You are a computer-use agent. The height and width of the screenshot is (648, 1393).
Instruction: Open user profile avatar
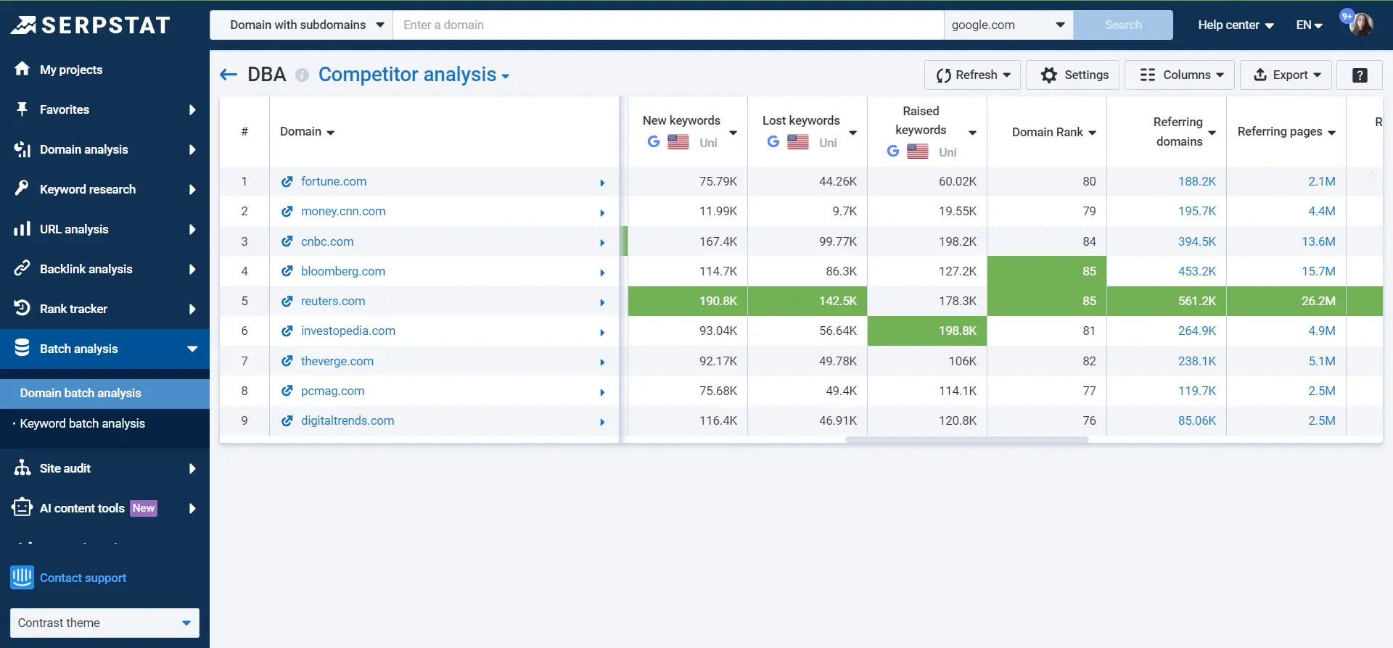(x=1361, y=25)
